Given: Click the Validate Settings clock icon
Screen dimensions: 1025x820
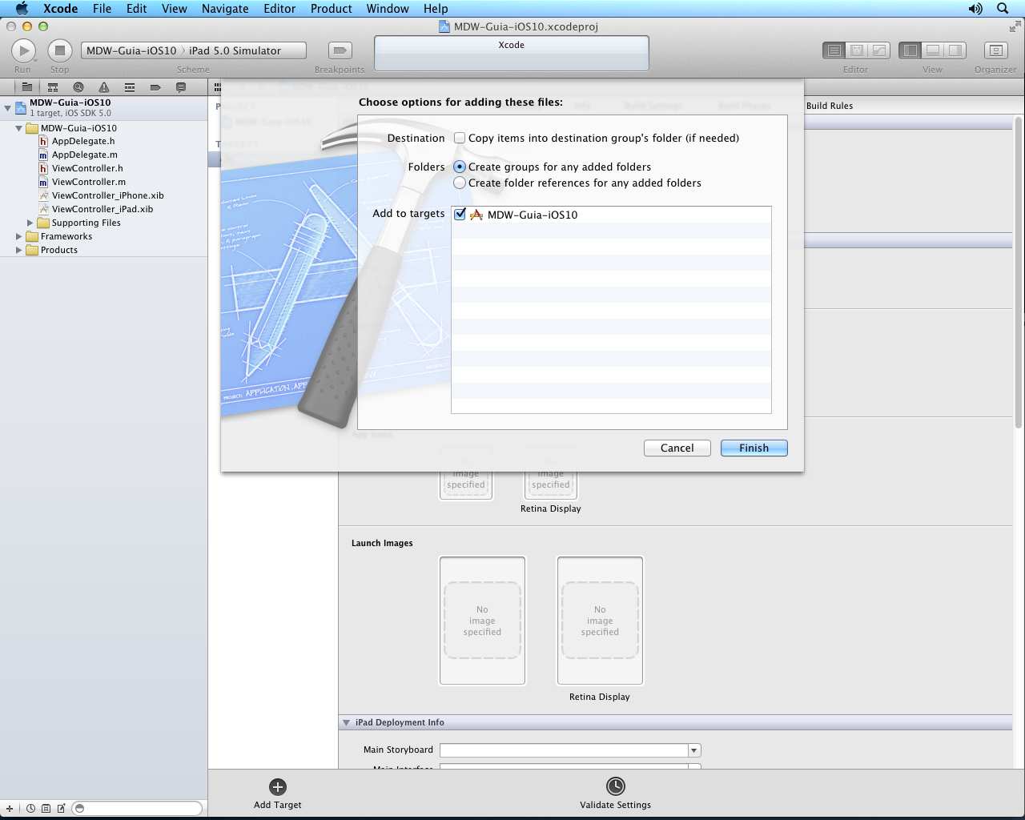Looking at the screenshot, I should coord(616,786).
